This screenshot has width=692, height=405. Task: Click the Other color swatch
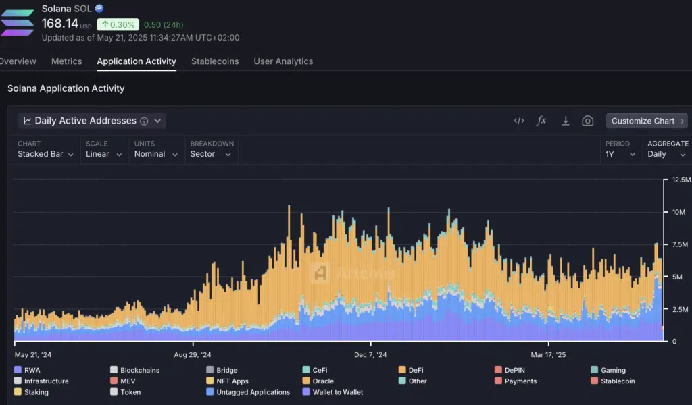402,381
